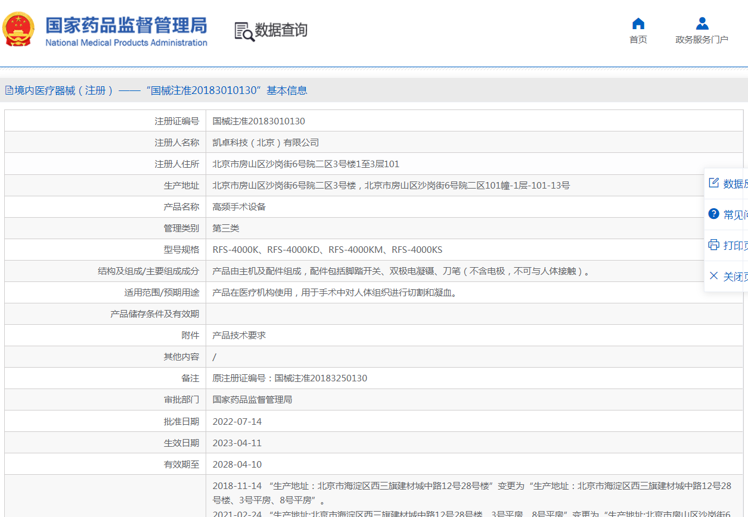Click effective date 2023-04-11
The height and width of the screenshot is (517, 748).
(237, 443)
